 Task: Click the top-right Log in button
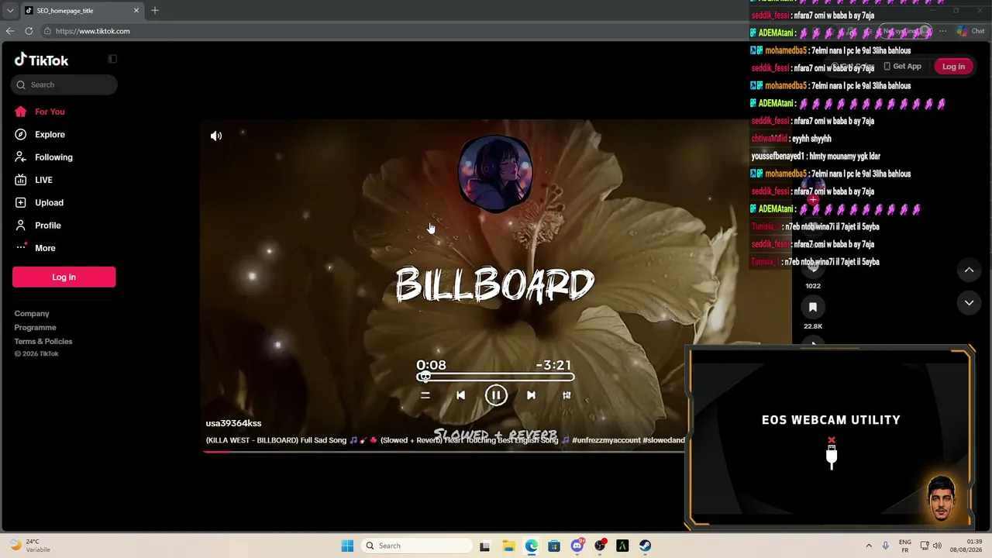(x=953, y=67)
